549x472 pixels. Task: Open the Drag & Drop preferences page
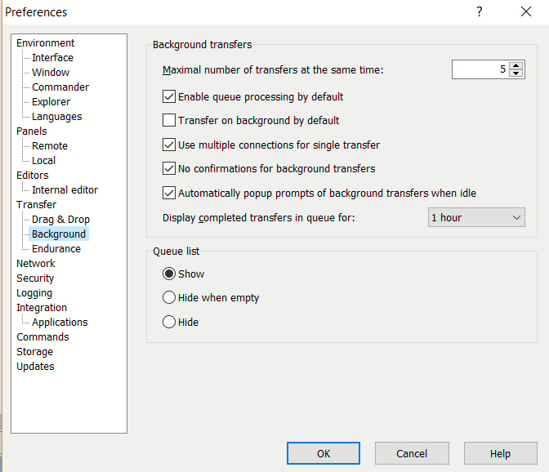60,220
